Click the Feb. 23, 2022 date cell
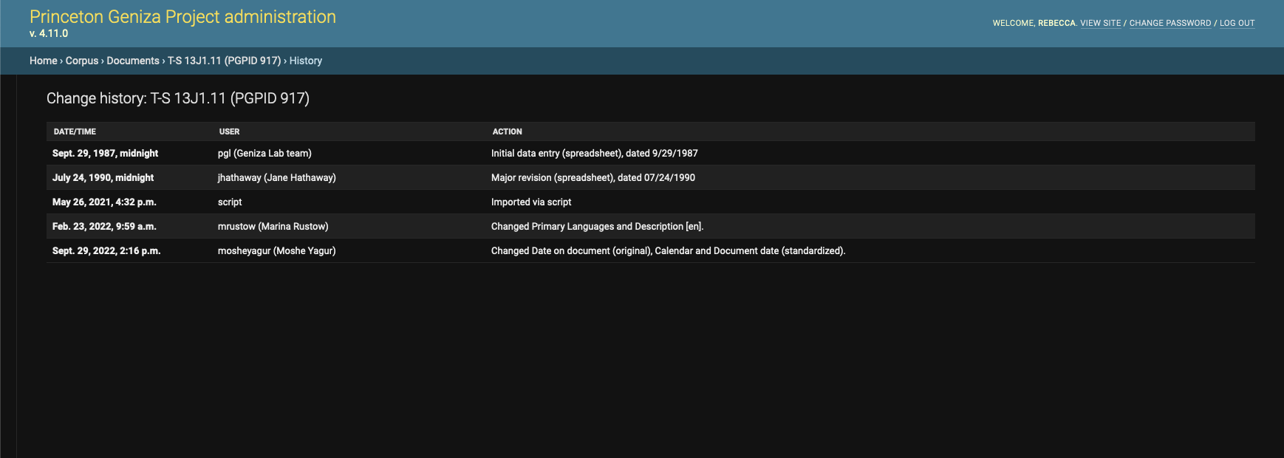Image resolution: width=1284 pixels, height=458 pixels. tap(104, 227)
